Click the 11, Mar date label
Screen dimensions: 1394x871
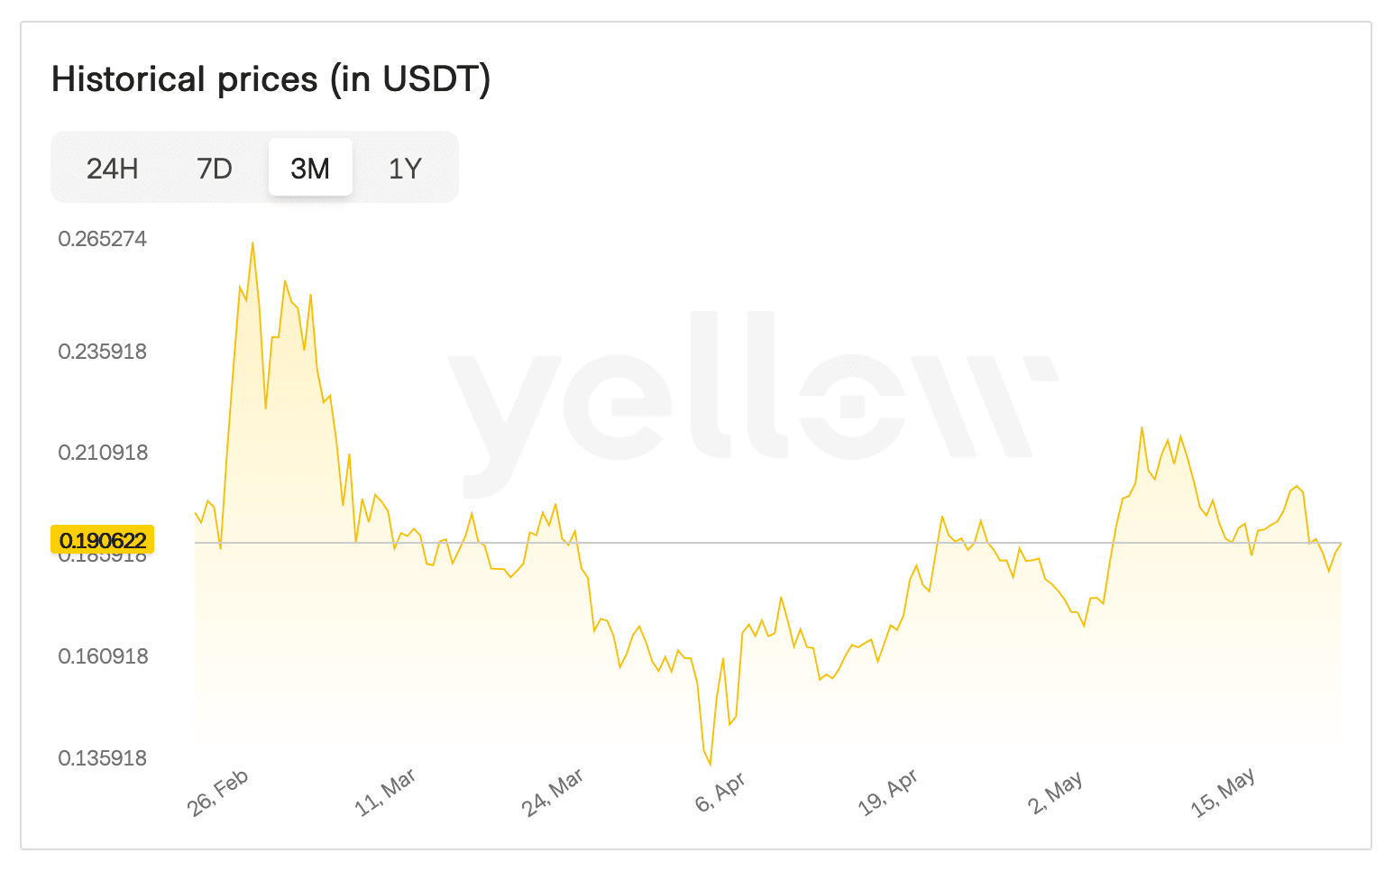click(385, 793)
